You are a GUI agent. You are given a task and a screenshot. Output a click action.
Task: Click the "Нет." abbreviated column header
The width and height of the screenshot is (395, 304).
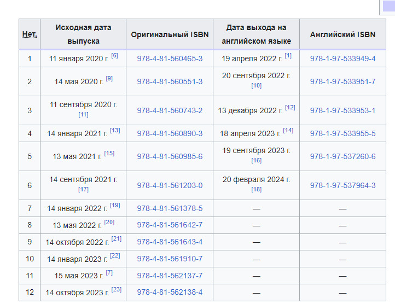pos(30,34)
